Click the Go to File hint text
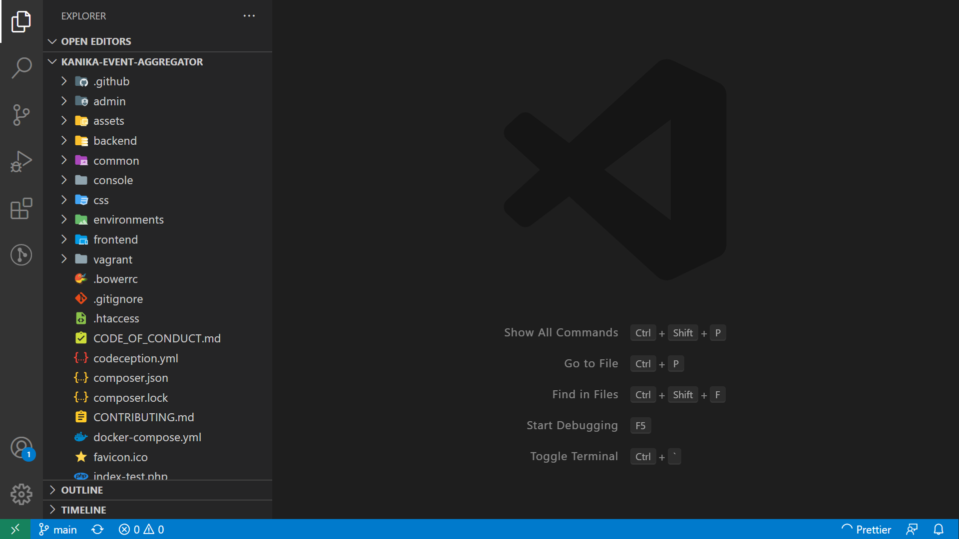This screenshot has height=539, width=959. pos(591,364)
